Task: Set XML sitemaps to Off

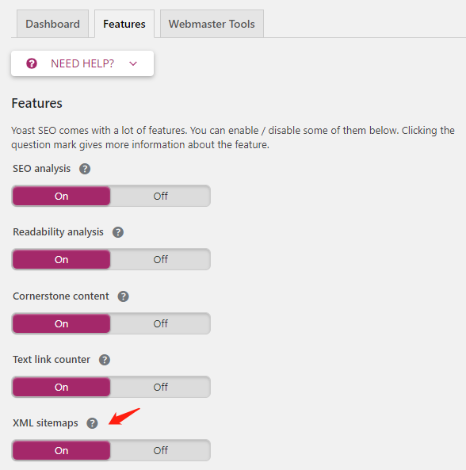Action: coord(160,450)
